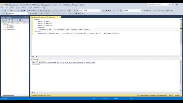The image size is (183, 103).
Task: Select the AWDW database in the tree
Action: pos(11,27)
